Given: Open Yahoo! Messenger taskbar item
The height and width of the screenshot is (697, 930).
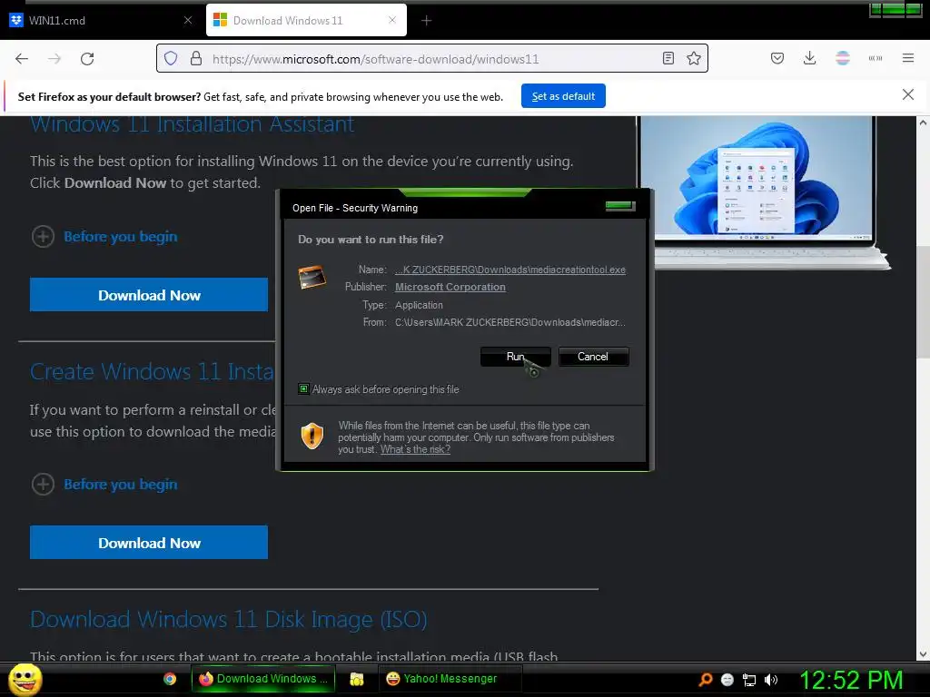Looking at the screenshot, I should (x=450, y=679).
